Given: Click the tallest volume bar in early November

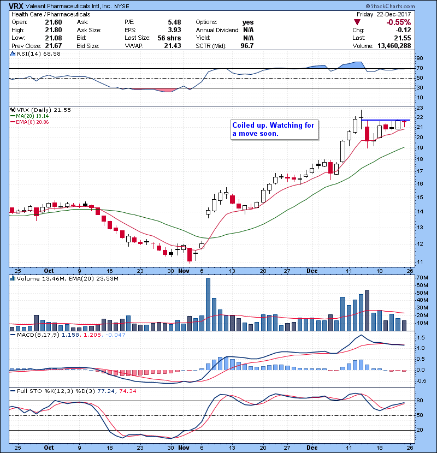Looking at the screenshot, I should [x=208, y=305].
